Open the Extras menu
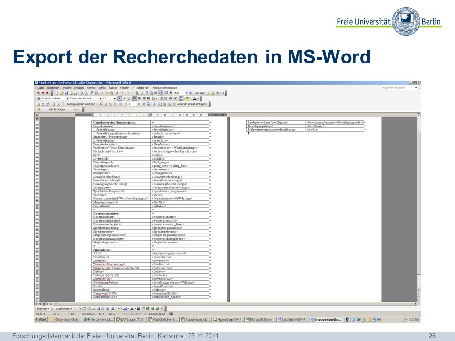 point(102,88)
